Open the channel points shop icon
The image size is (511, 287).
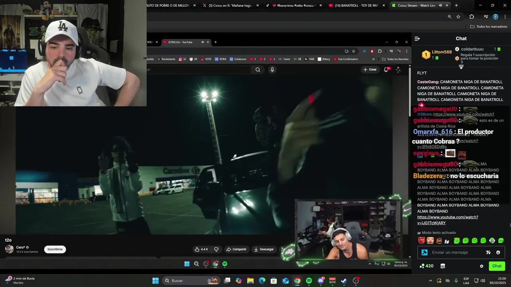443,266
